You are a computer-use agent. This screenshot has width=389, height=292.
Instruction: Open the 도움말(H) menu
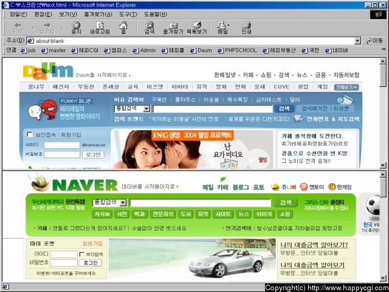tap(156, 15)
